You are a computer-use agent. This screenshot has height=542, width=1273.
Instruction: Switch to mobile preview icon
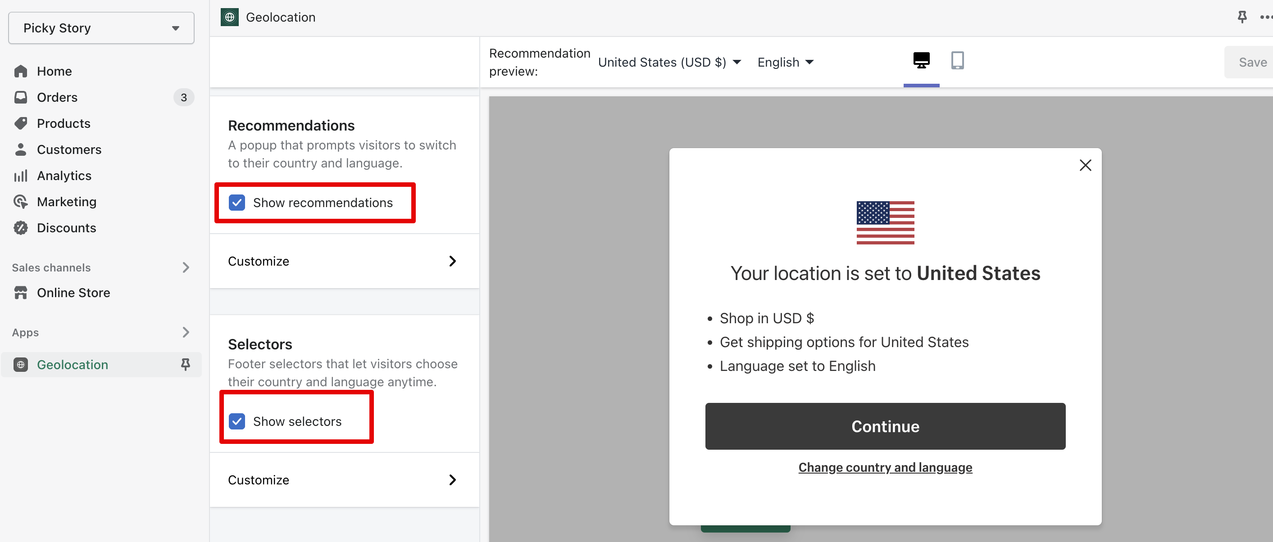point(957,60)
